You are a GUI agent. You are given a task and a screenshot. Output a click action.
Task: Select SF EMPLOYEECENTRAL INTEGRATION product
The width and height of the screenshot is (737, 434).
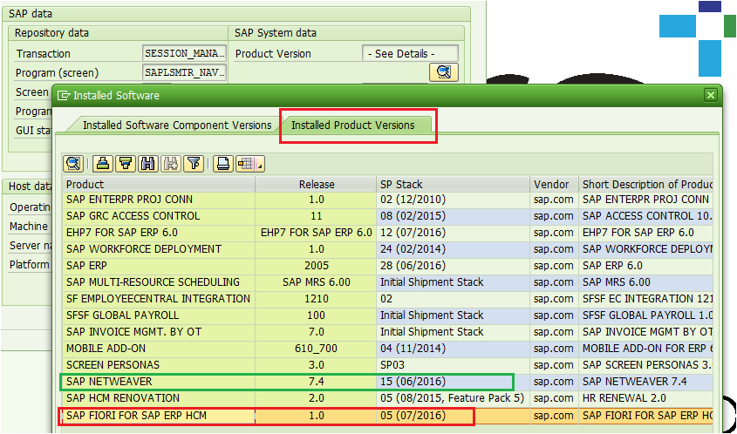click(x=159, y=299)
